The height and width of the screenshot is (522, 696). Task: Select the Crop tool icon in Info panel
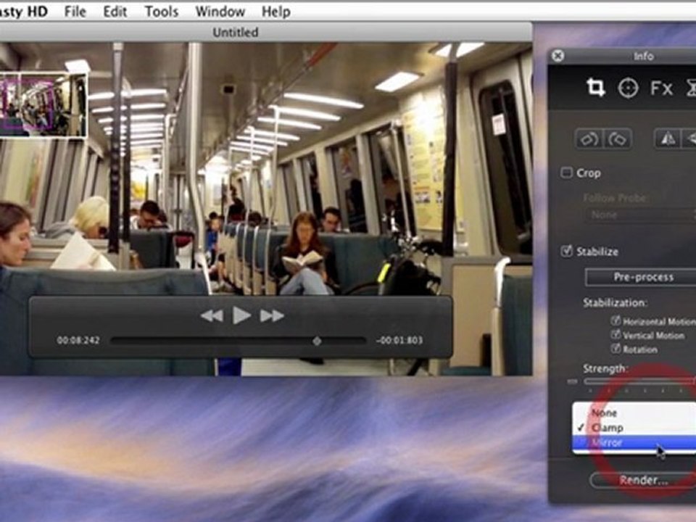596,88
